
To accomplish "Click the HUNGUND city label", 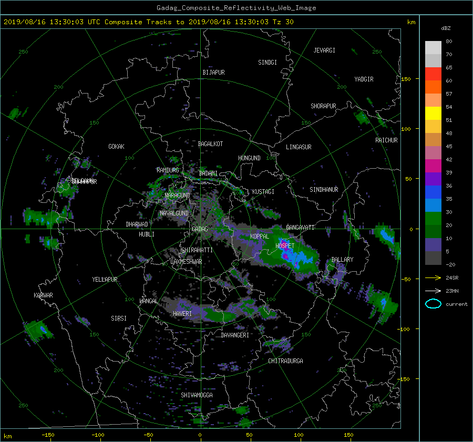I will [249, 158].
